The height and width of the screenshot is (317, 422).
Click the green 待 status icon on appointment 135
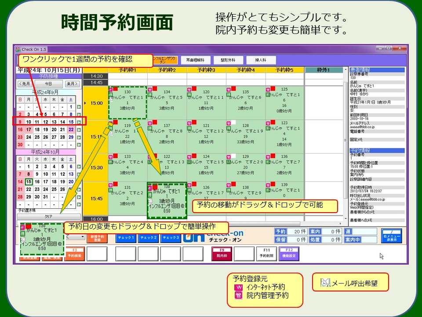pyautogui.click(x=229, y=94)
